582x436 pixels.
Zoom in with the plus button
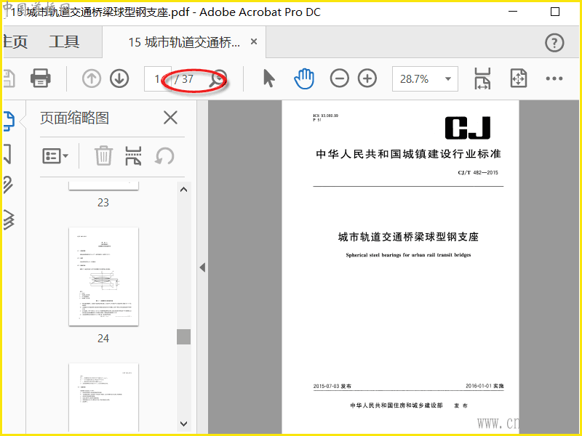click(367, 78)
